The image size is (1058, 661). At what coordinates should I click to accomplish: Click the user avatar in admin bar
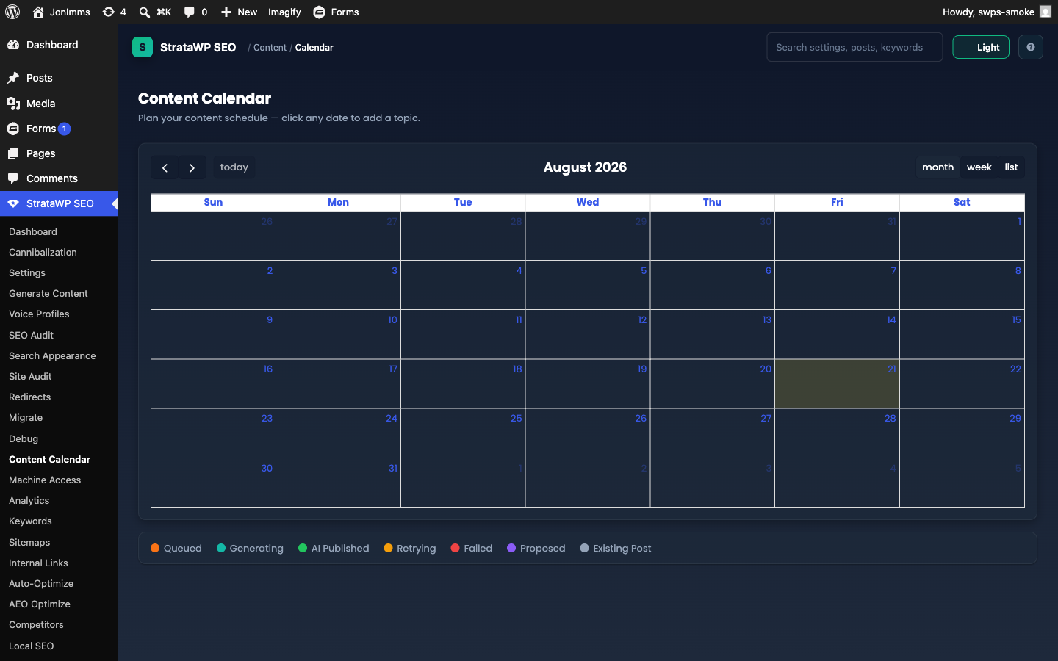(1046, 12)
